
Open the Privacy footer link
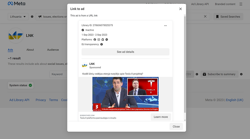pos(41,100)
